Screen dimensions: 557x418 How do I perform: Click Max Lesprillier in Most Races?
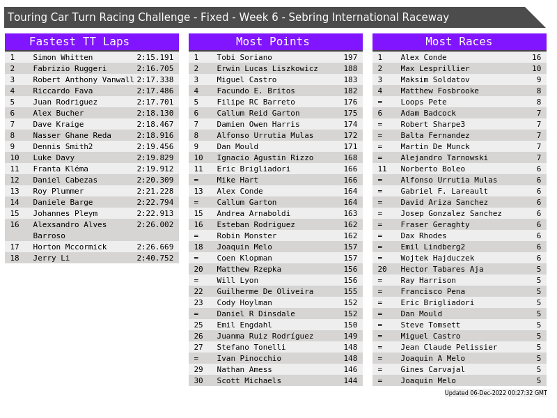click(430, 68)
